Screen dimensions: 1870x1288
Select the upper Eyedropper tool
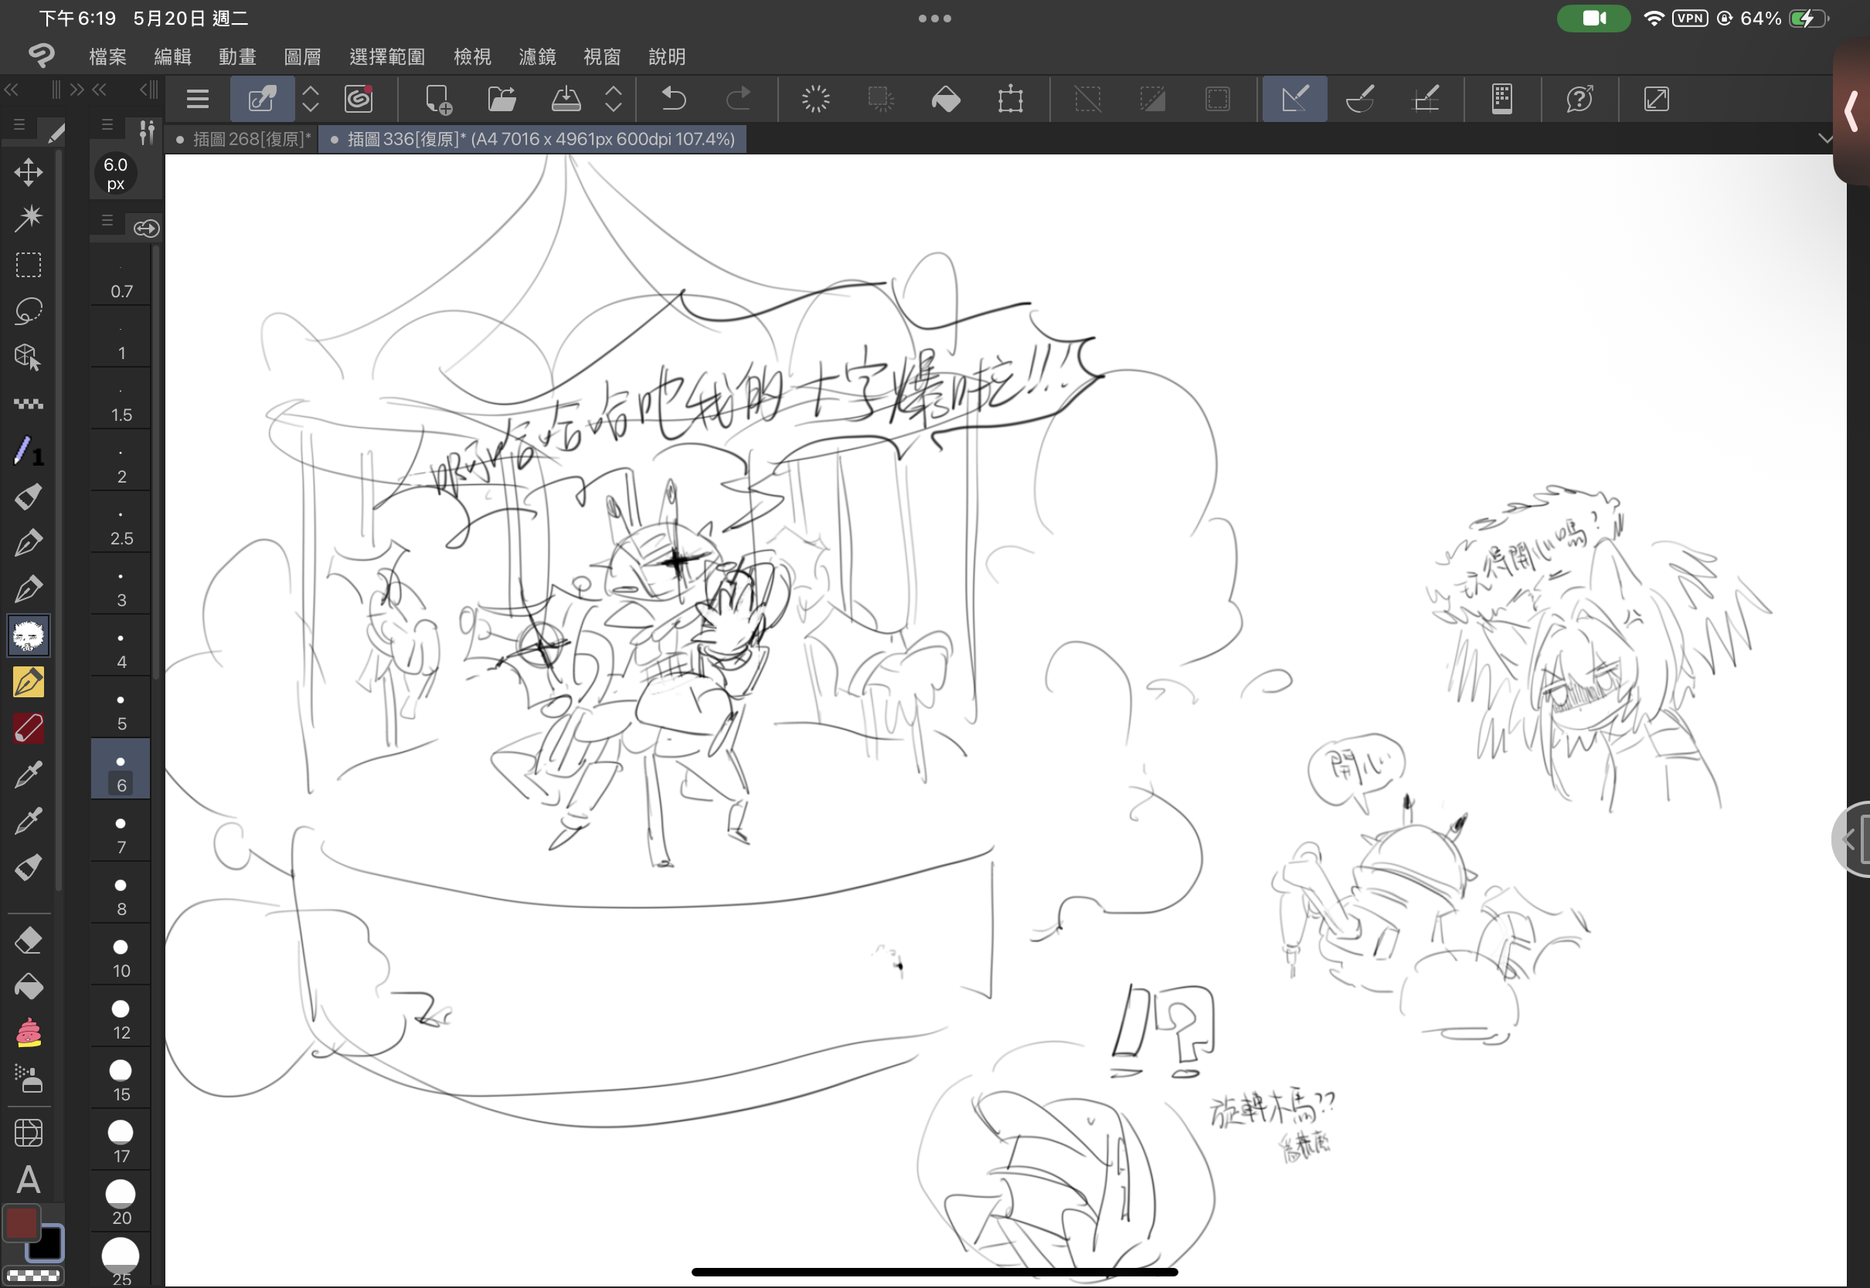(29, 774)
